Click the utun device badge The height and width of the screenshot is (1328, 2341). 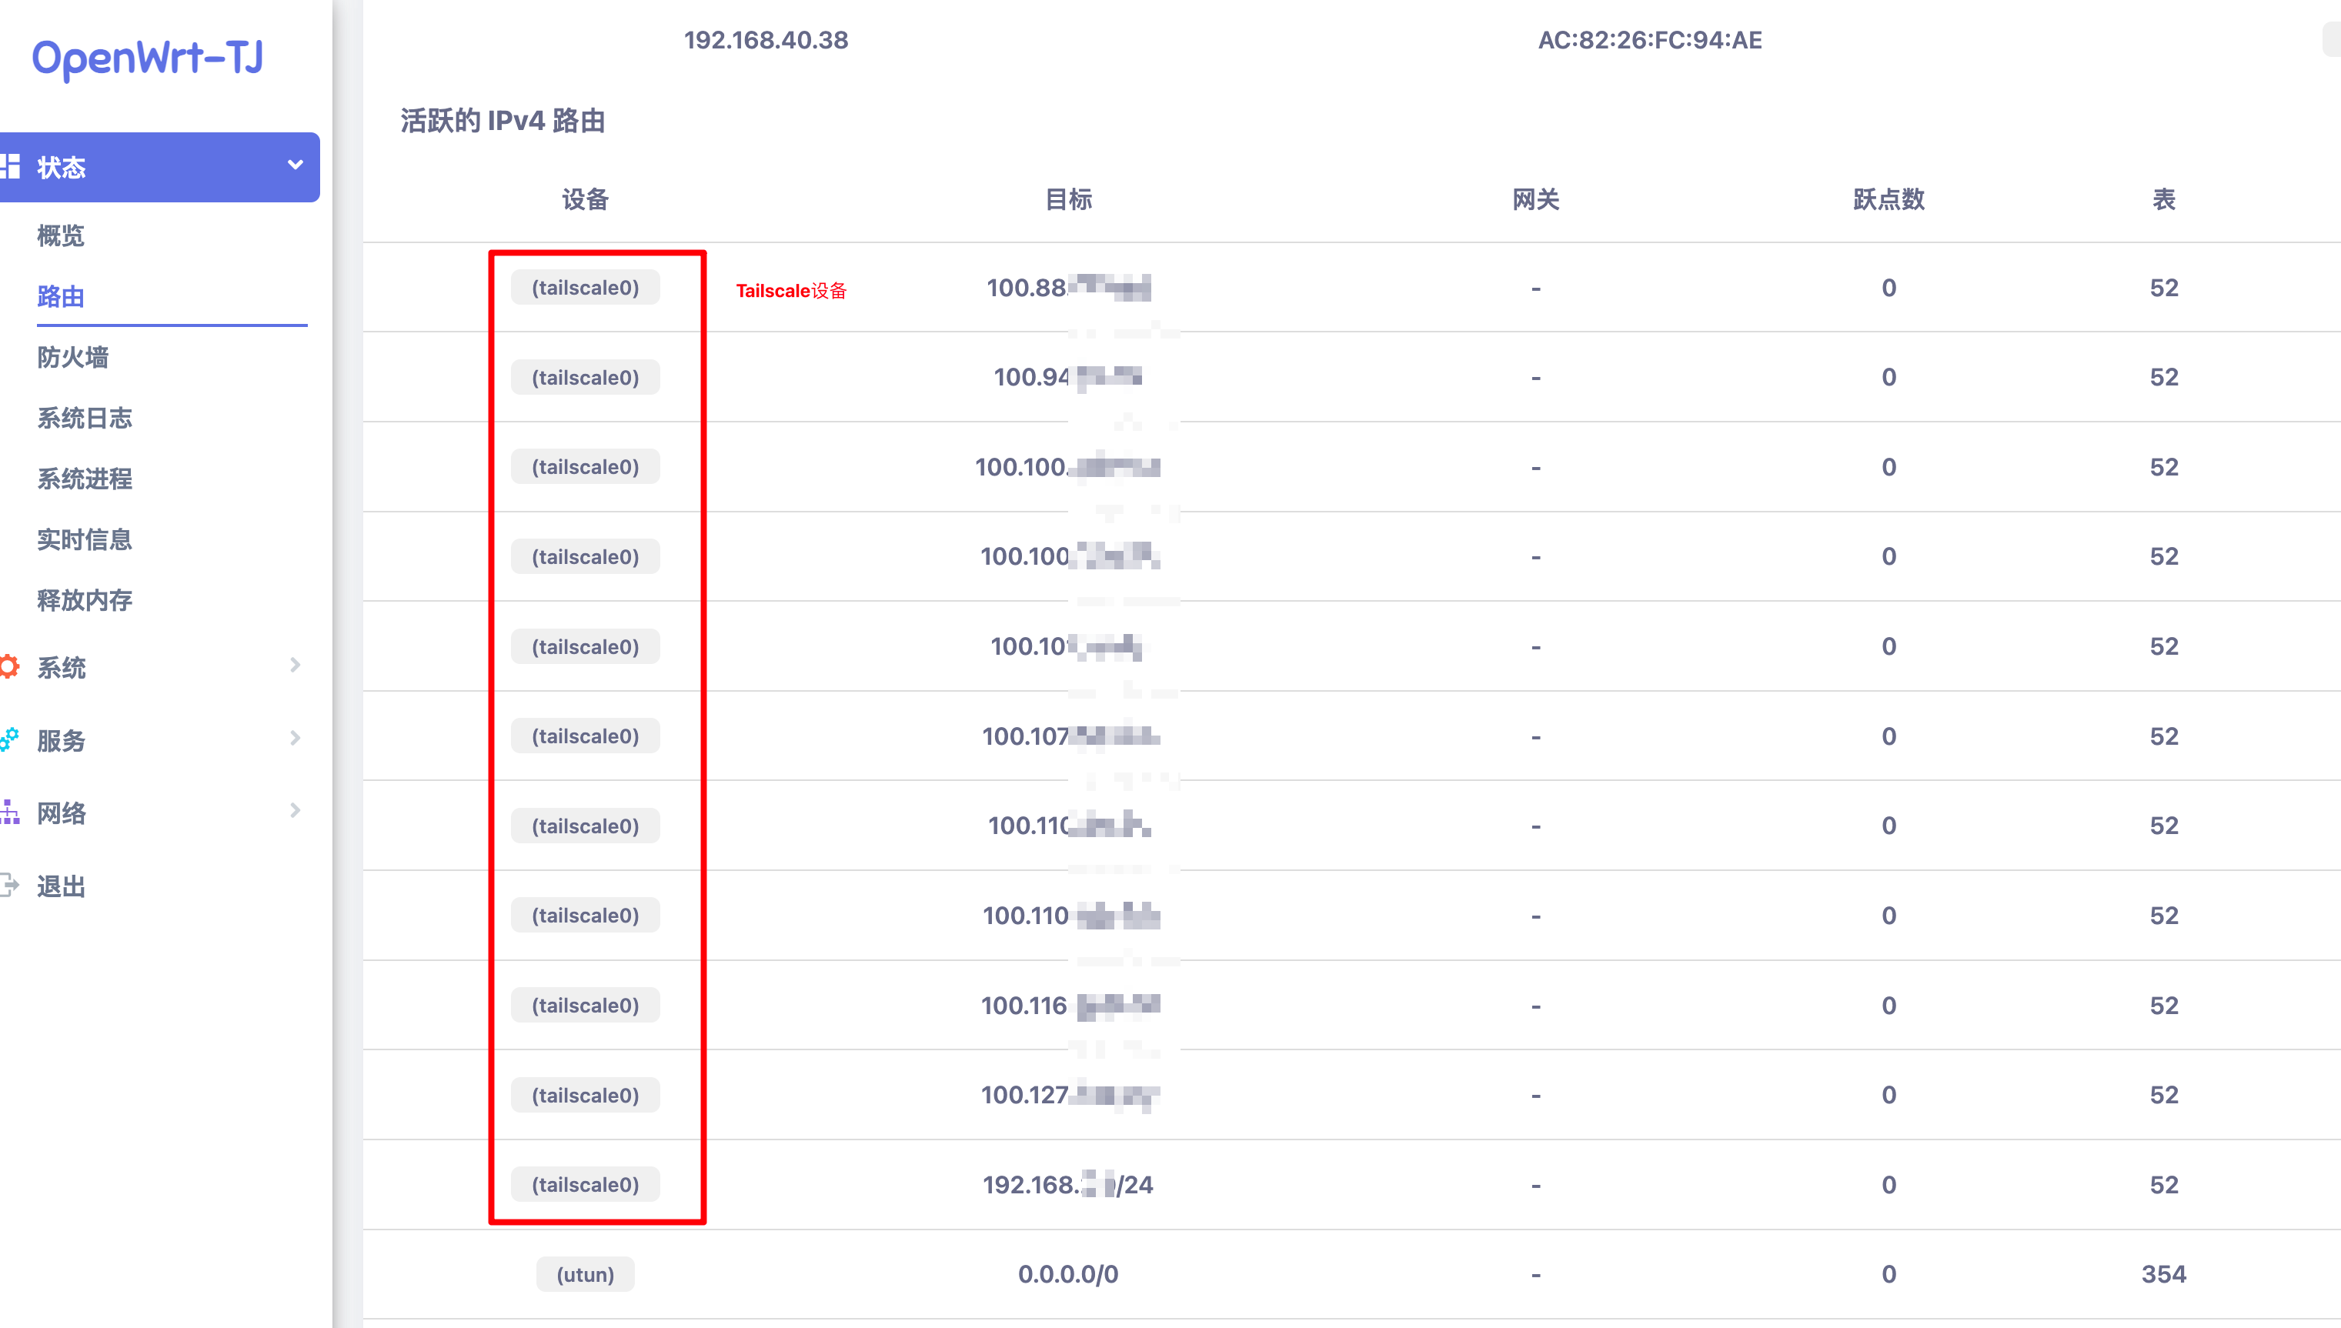[585, 1274]
